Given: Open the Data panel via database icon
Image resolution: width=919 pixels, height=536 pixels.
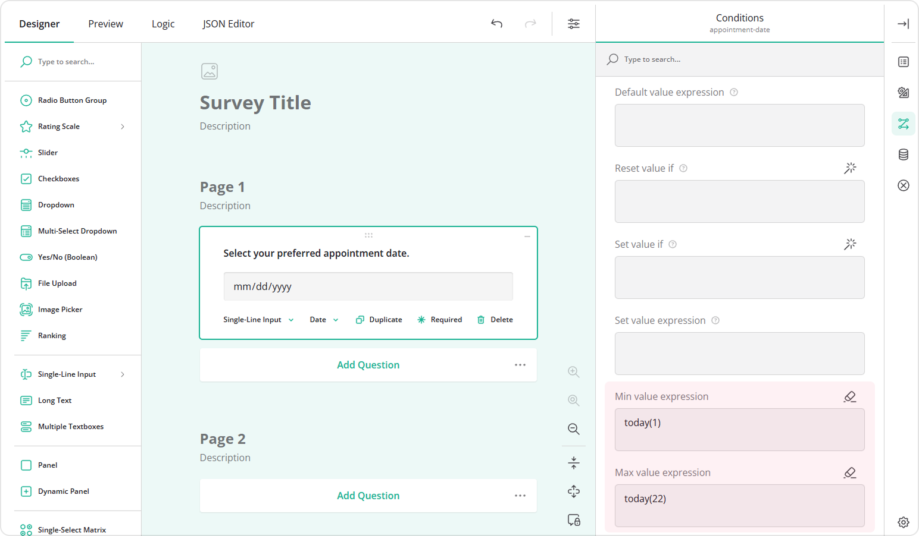Looking at the screenshot, I should point(903,155).
